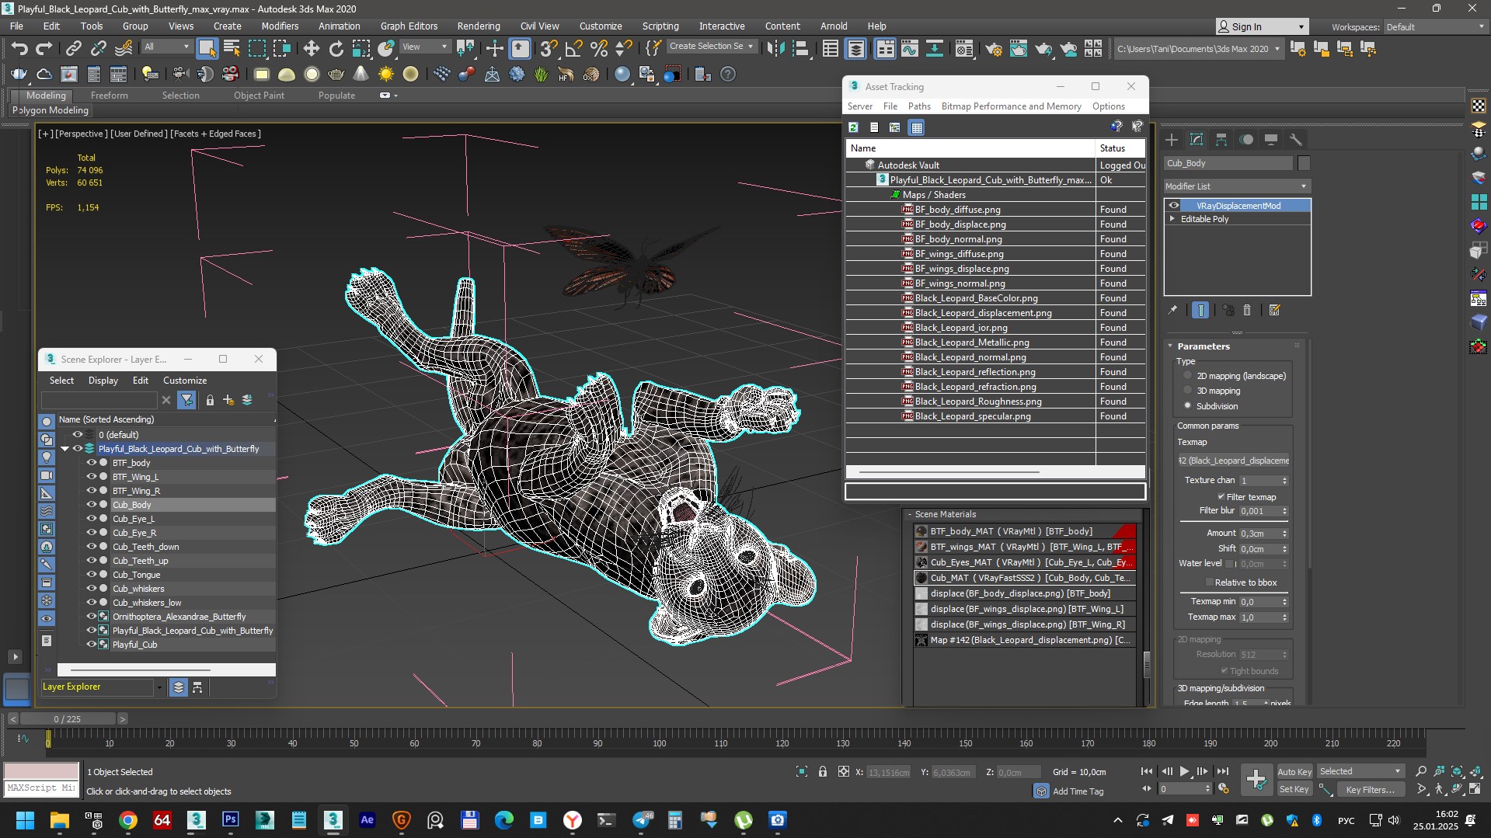Hide the Cub_Body object
This screenshot has height=838, width=1491.
(92, 505)
